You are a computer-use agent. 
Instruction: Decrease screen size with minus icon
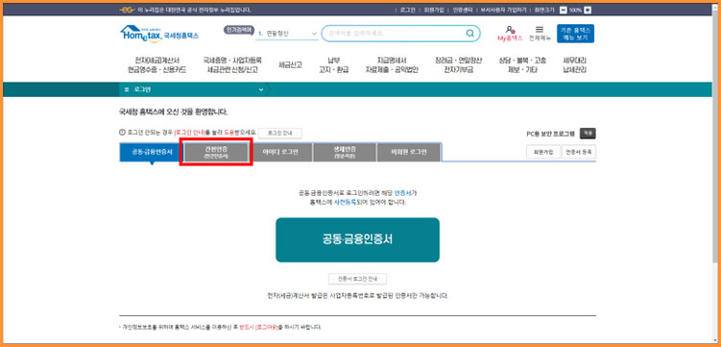click(563, 10)
